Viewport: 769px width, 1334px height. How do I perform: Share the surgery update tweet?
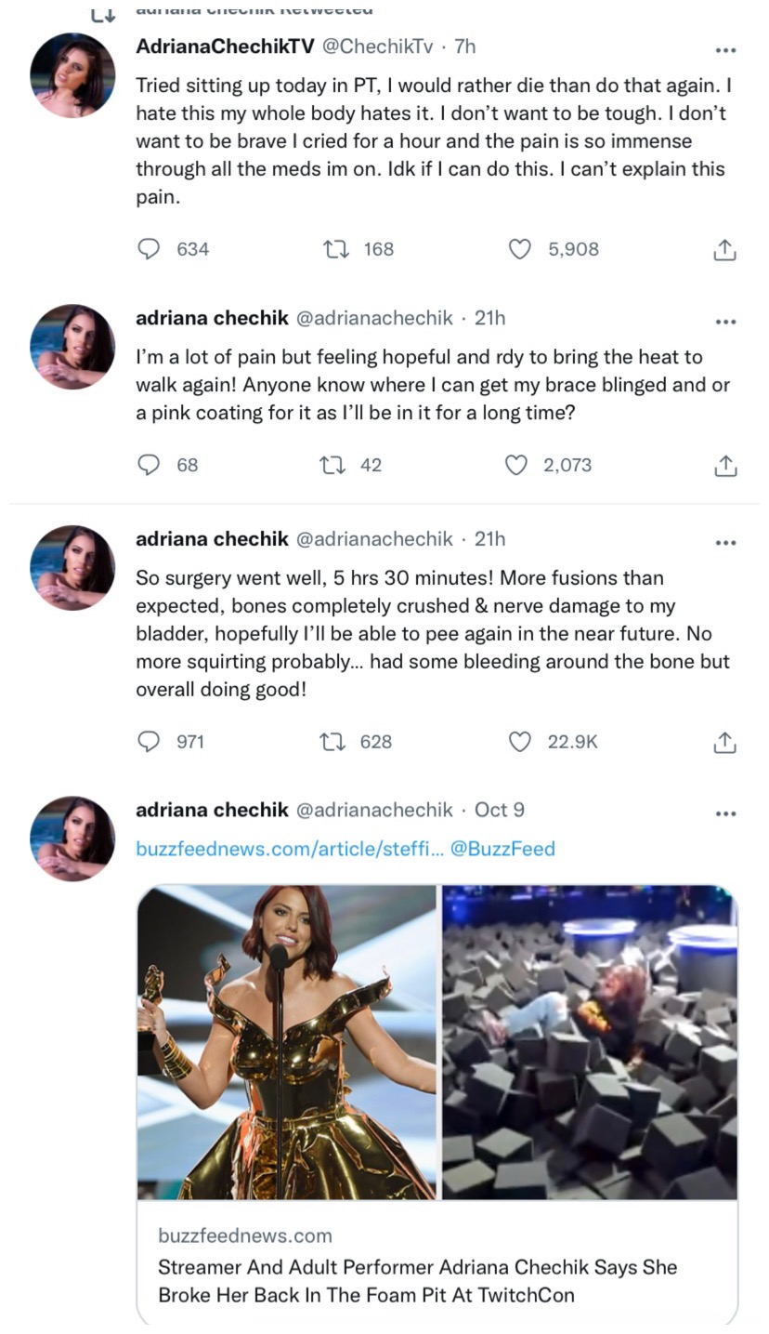[724, 742]
